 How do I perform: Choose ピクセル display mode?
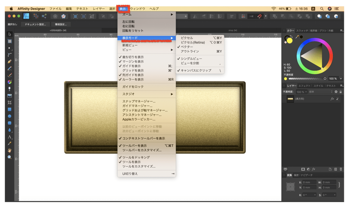coord(200,38)
